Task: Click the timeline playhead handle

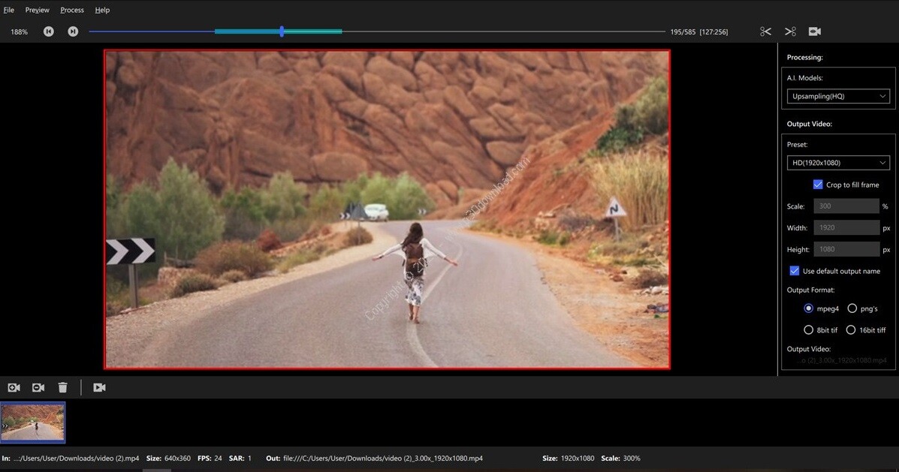Action: [x=282, y=32]
